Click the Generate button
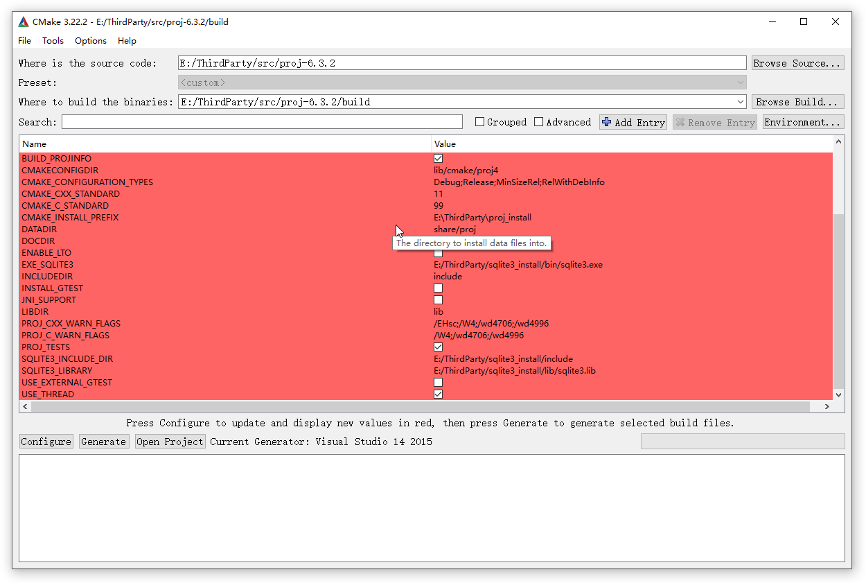This screenshot has height=583, width=866. coord(104,442)
